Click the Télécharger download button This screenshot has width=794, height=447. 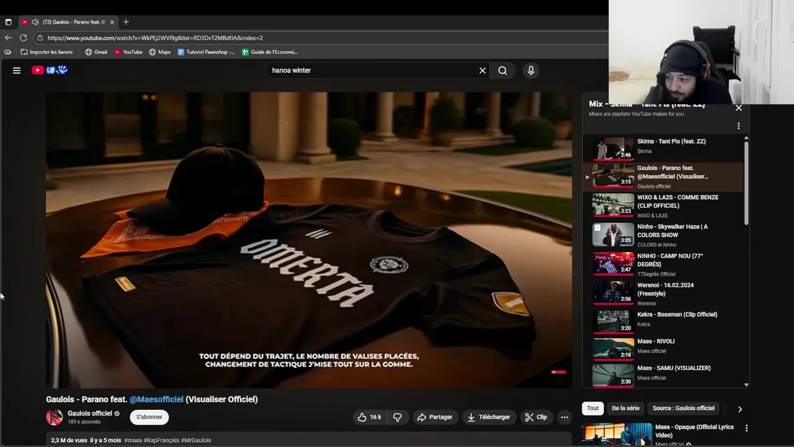pos(489,417)
